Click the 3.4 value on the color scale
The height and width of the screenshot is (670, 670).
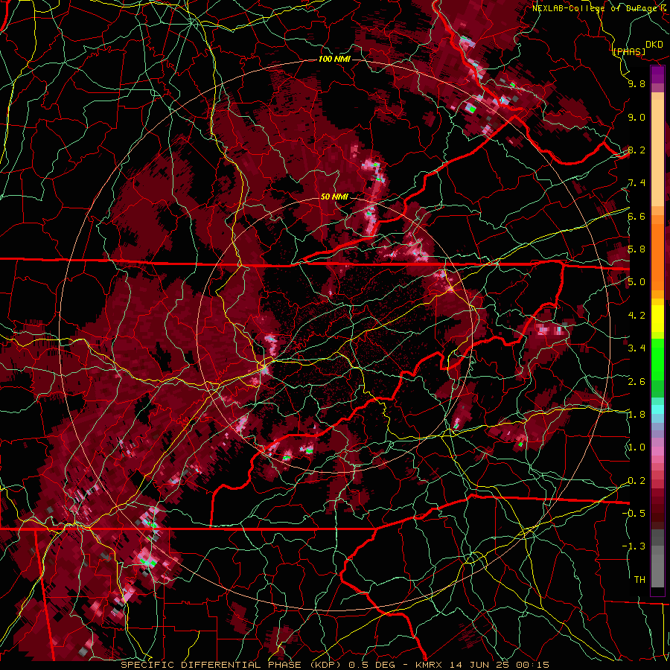tap(636, 348)
